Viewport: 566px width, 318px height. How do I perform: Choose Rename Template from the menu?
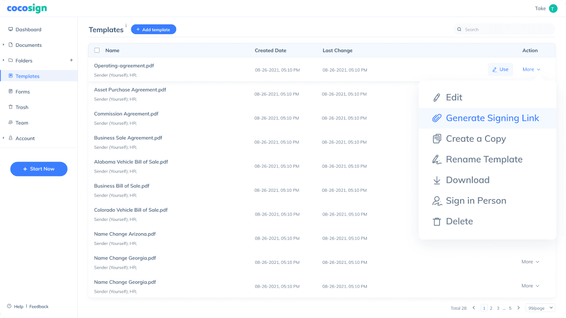(484, 159)
